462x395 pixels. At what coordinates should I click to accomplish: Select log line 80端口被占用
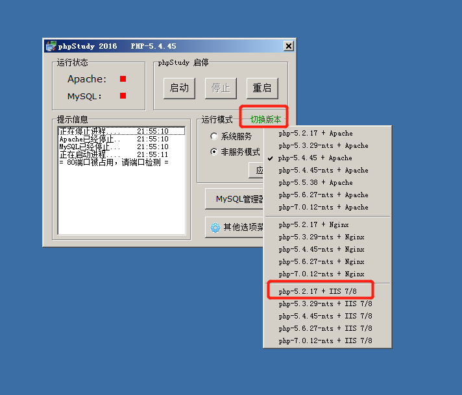click(122, 162)
